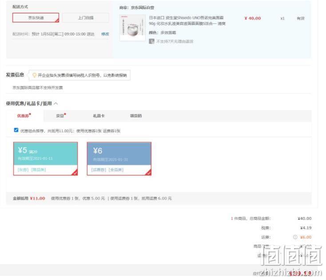Open the Shiseido UNO product thumbnail
The height and width of the screenshot is (280, 326).
pyautogui.click(x=132, y=28)
